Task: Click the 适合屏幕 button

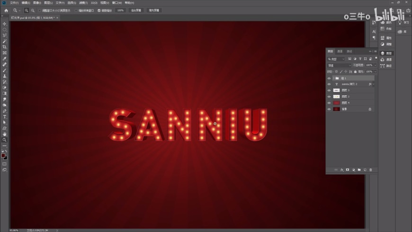Action: point(135,10)
